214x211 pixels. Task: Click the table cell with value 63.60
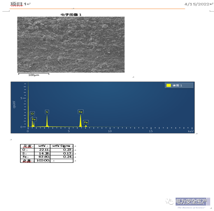click(x=42, y=157)
